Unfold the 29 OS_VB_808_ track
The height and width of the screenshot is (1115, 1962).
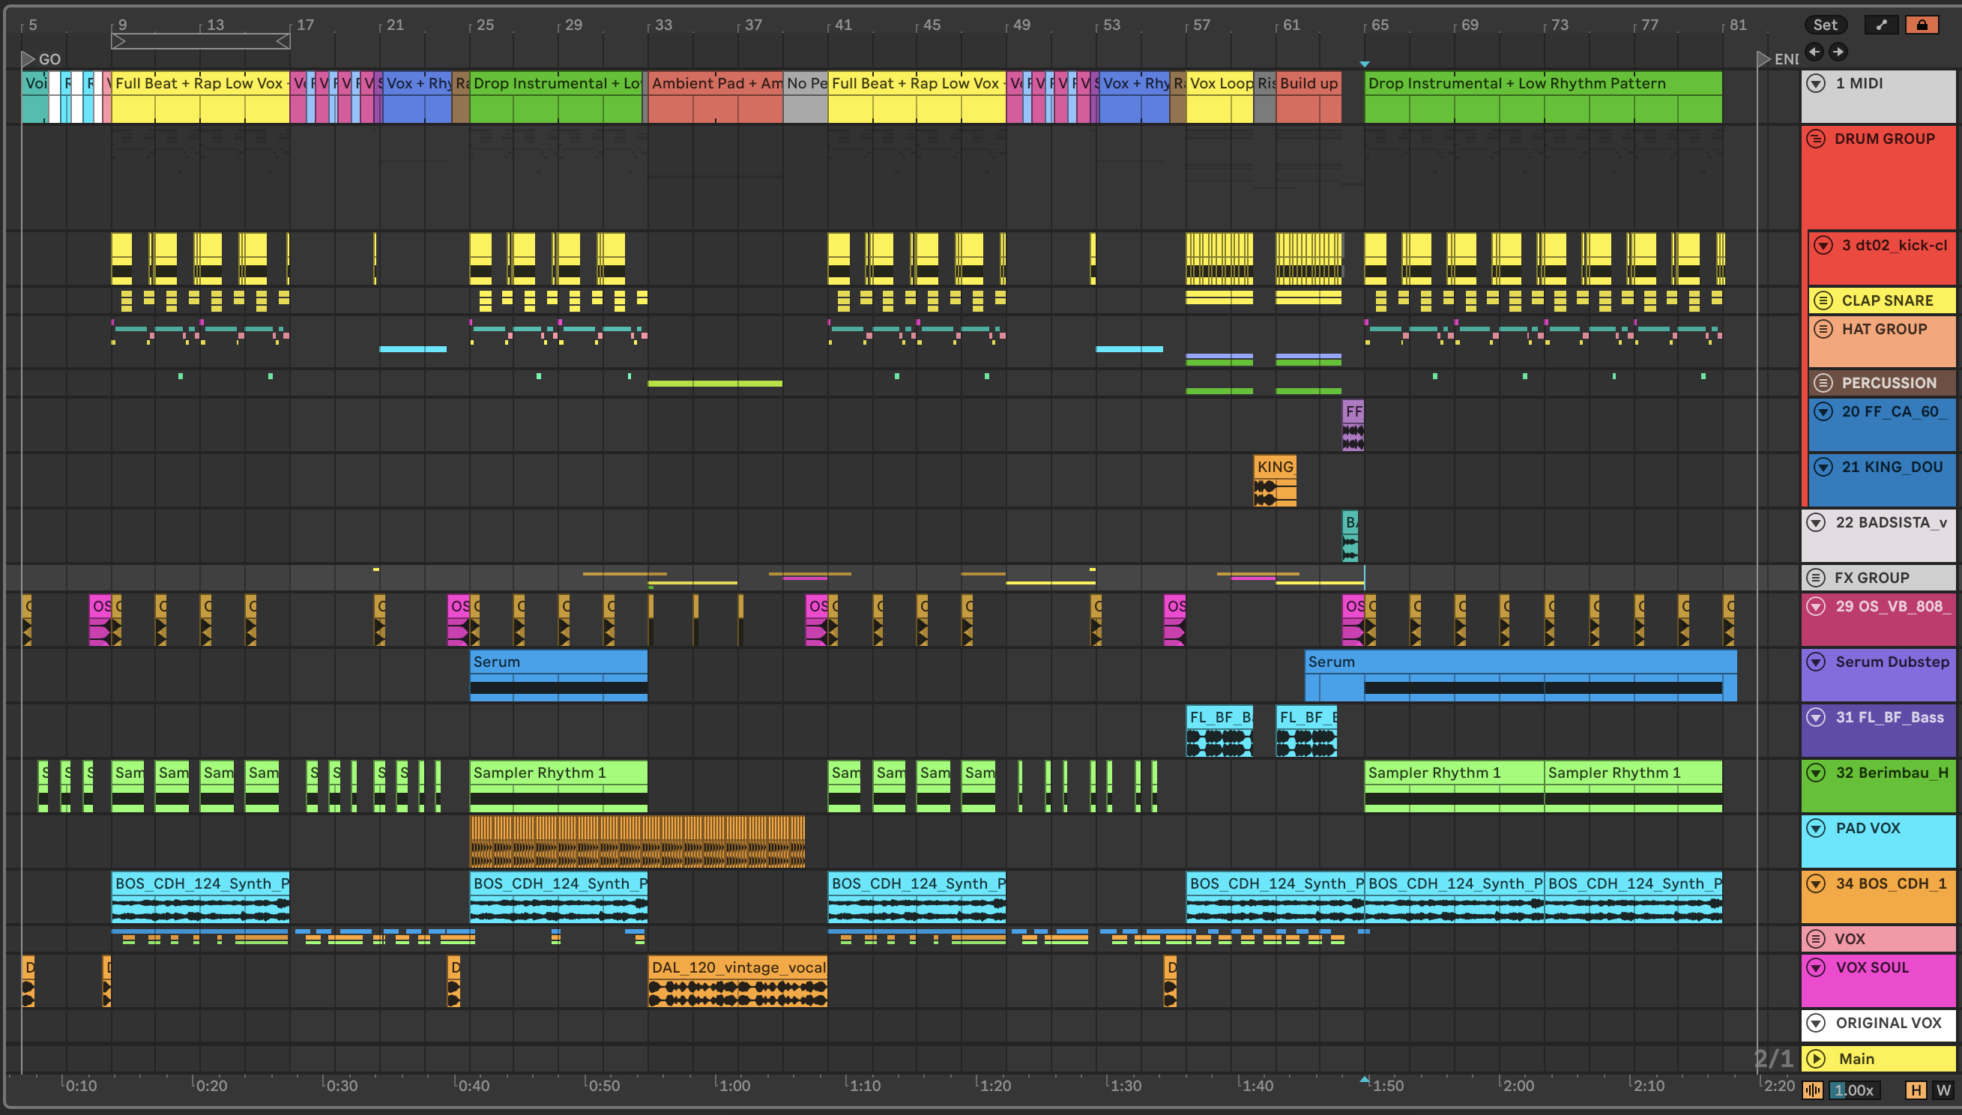pos(1816,605)
